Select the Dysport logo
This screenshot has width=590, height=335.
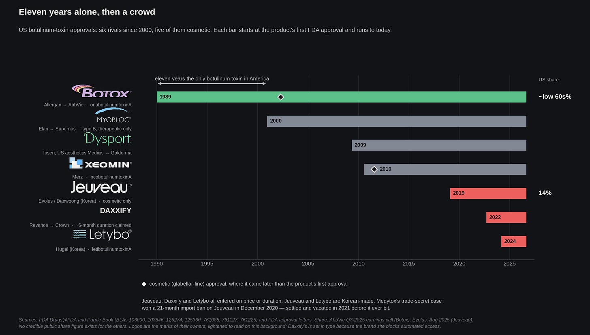(108, 139)
